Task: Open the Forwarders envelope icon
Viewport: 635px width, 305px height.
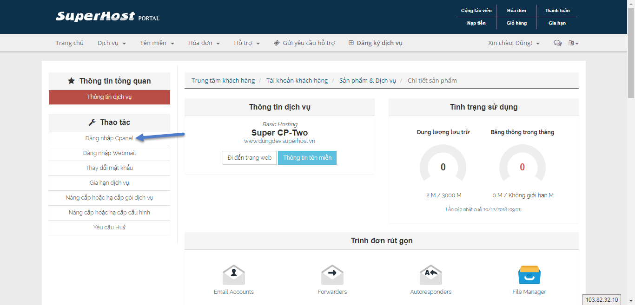Action: pyautogui.click(x=332, y=275)
